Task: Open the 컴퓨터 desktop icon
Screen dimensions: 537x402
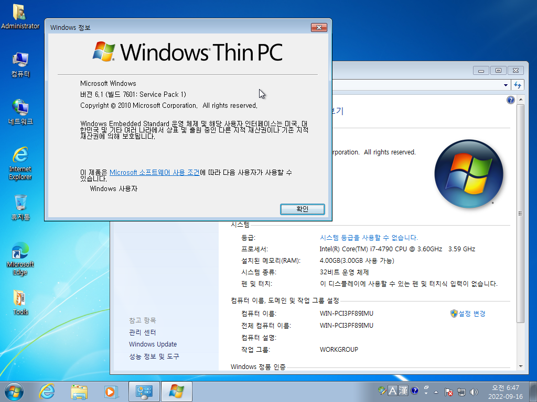Action: pos(20,64)
